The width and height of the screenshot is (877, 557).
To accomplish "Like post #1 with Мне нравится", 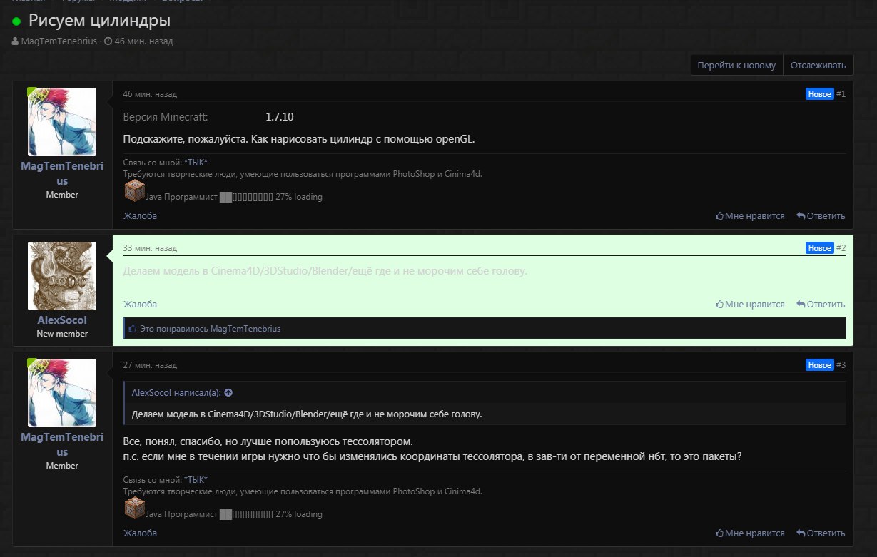I will pos(750,215).
